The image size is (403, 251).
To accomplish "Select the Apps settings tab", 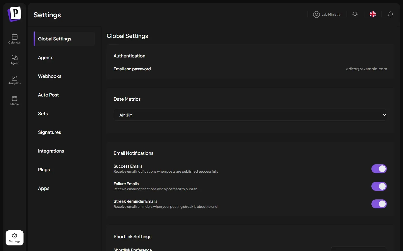I will coord(64,188).
